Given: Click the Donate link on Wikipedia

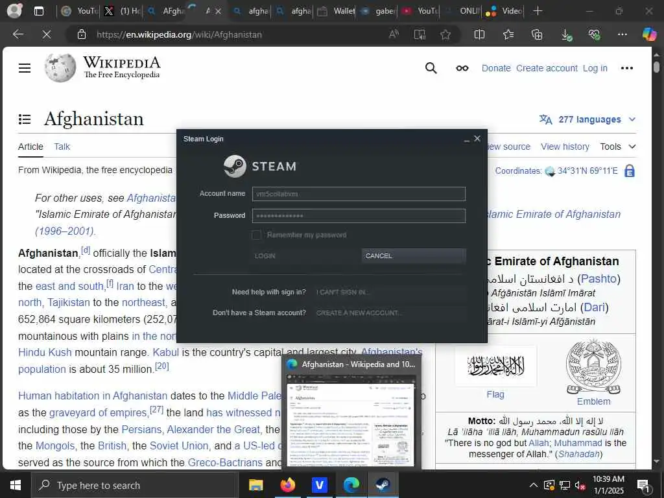Looking at the screenshot, I should tap(496, 68).
